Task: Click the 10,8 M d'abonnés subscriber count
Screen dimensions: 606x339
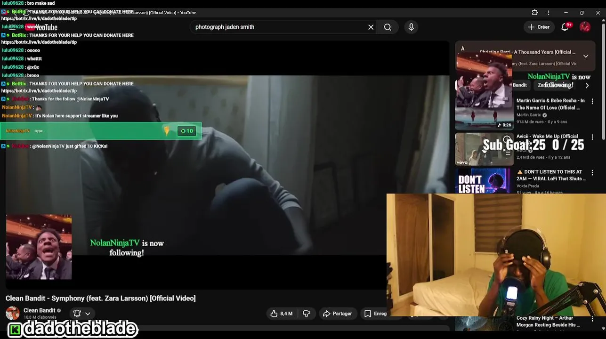Action: click(x=40, y=317)
